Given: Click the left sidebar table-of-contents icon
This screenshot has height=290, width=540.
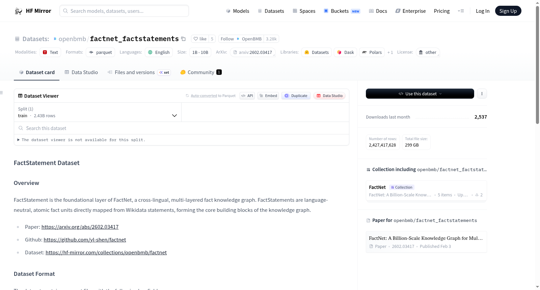Looking at the screenshot, I should [1, 93].
